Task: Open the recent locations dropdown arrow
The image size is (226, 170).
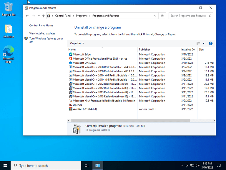Action: 39,16
